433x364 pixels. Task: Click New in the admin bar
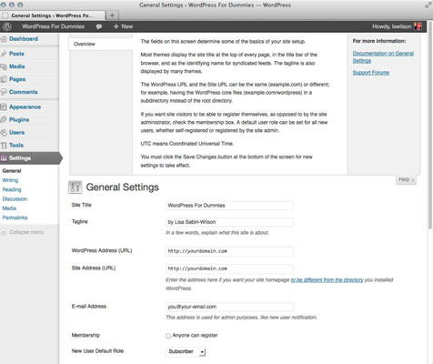[127, 26]
